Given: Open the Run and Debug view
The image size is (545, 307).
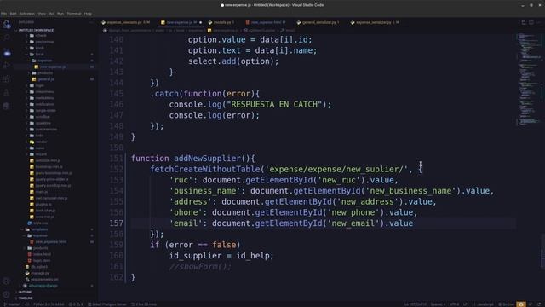Looking at the screenshot, I should 6,66.
